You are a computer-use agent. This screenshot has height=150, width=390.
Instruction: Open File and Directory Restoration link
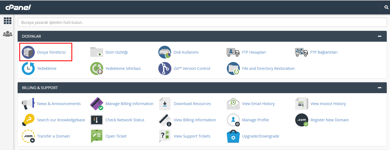click(268, 69)
